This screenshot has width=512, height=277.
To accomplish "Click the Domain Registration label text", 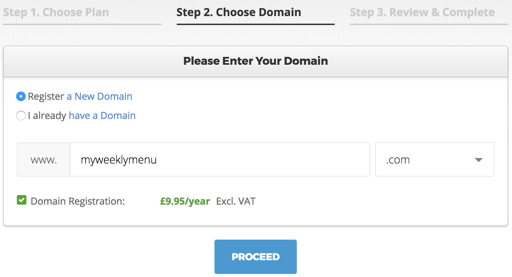I will click(78, 201).
